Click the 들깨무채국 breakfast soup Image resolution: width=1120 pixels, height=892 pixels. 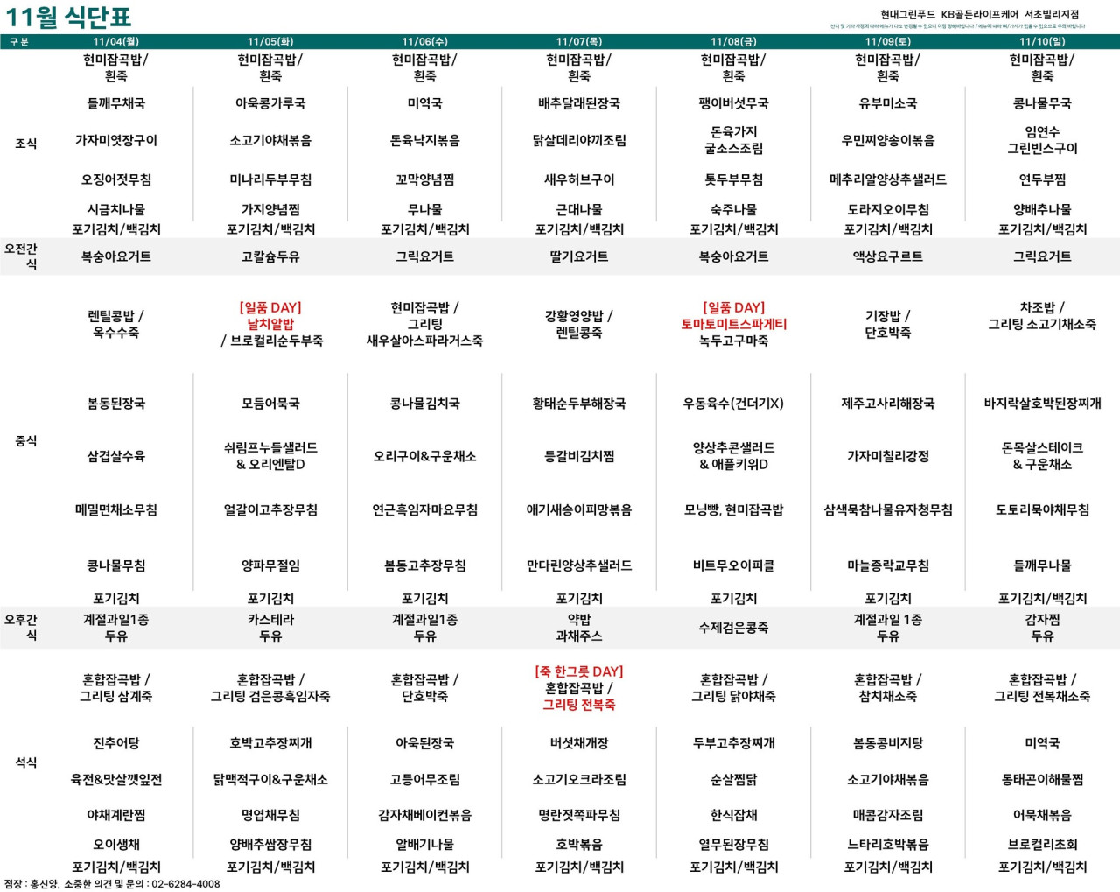115,103
